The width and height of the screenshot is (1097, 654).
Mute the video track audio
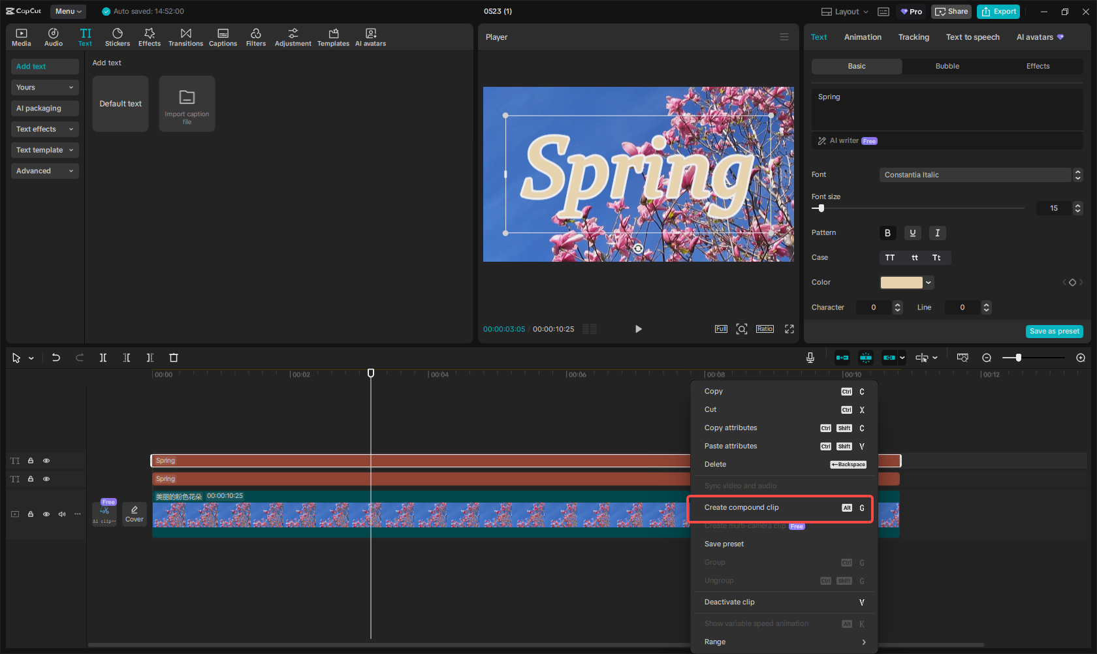point(62,514)
